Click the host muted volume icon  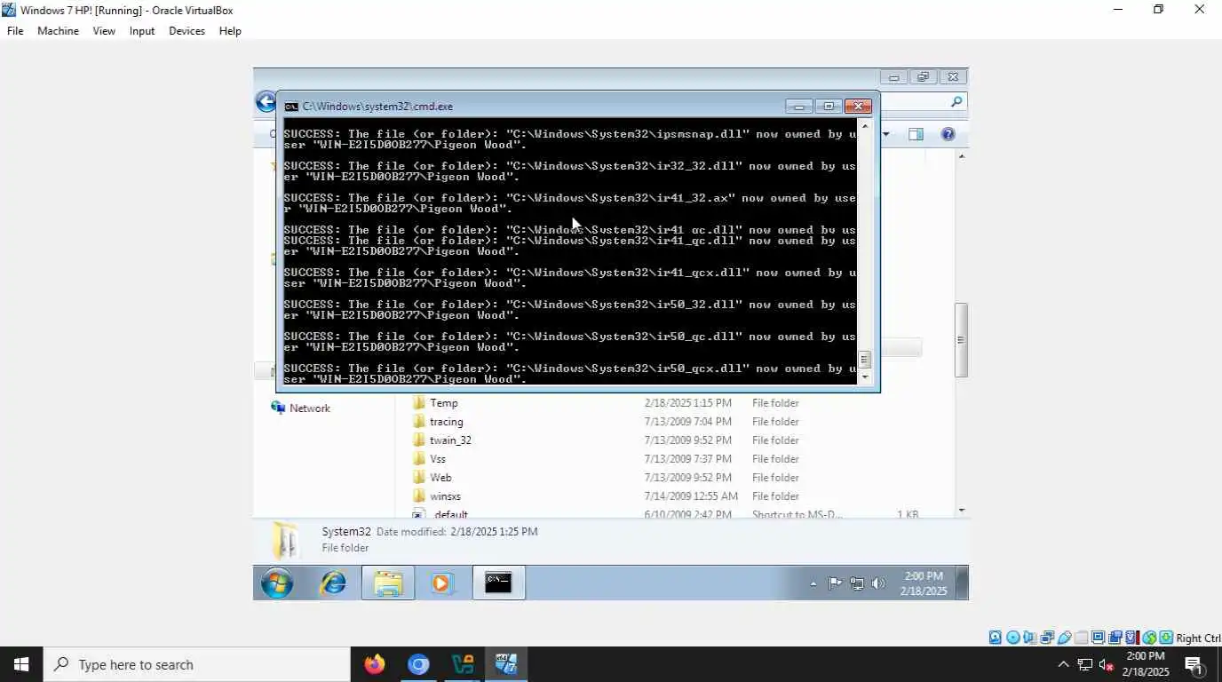pyautogui.click(x=1107, y=664)
